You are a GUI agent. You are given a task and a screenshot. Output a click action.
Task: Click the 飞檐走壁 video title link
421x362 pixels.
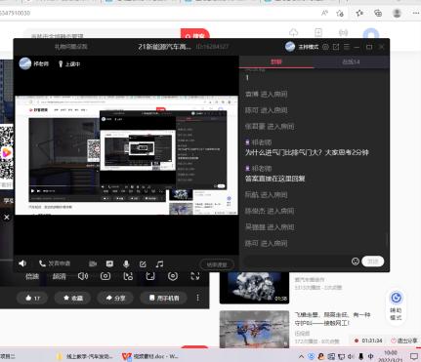coord(332,319)
